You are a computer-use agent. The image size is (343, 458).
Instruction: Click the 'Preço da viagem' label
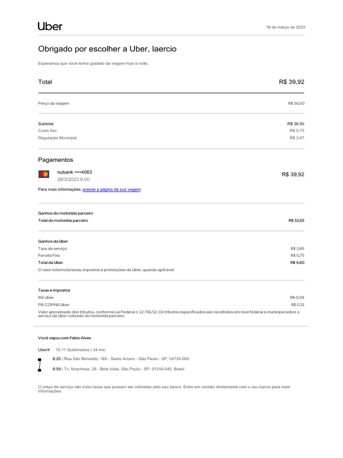coord(54,103)
